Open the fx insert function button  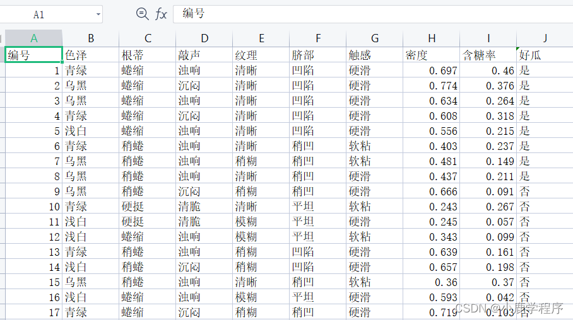coord(161,14)
